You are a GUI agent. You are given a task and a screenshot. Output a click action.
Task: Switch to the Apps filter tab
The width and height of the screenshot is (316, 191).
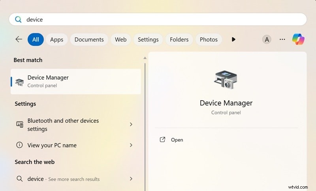[x=57, y=39]
